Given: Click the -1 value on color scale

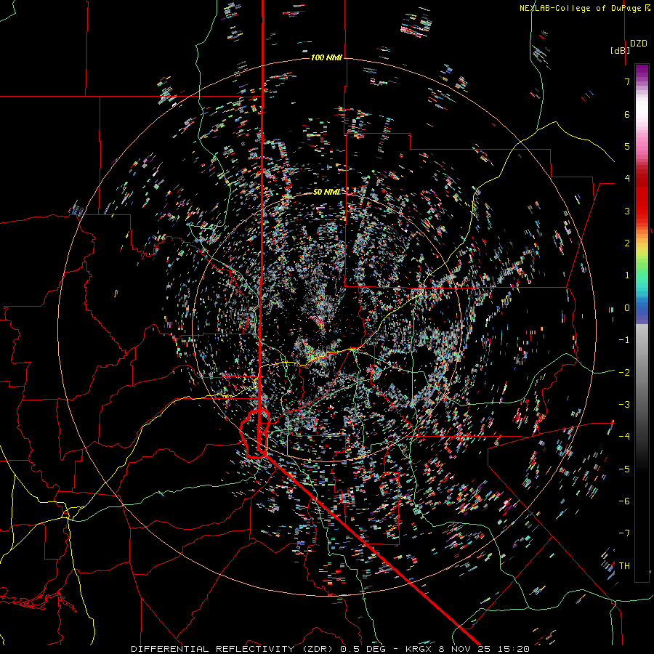Looking at the screenshot, I should coord(624,340).
